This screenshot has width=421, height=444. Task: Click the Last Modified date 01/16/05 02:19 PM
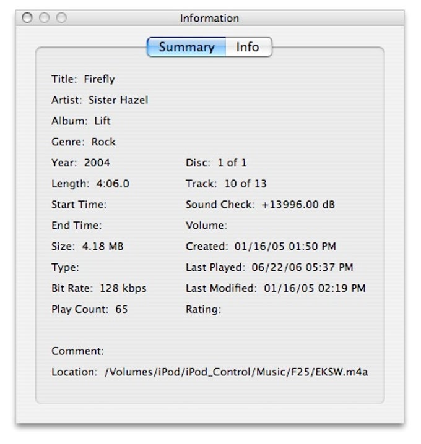(x=315, y=289)
